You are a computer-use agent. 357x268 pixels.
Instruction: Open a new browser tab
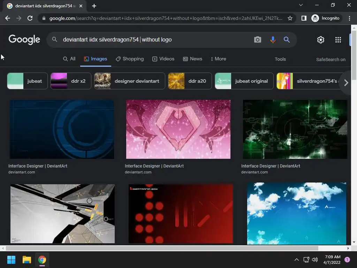coord(94,6)
